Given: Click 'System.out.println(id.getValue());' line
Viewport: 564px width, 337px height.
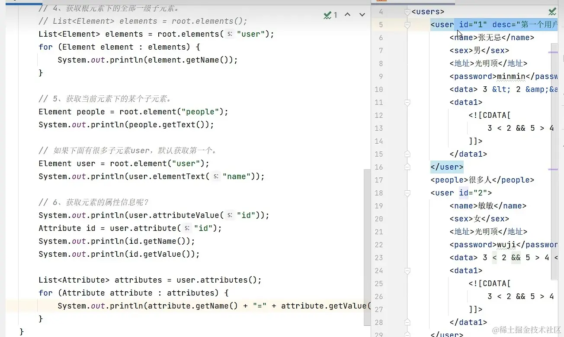Looking at the screenshot, I should 119,254.
